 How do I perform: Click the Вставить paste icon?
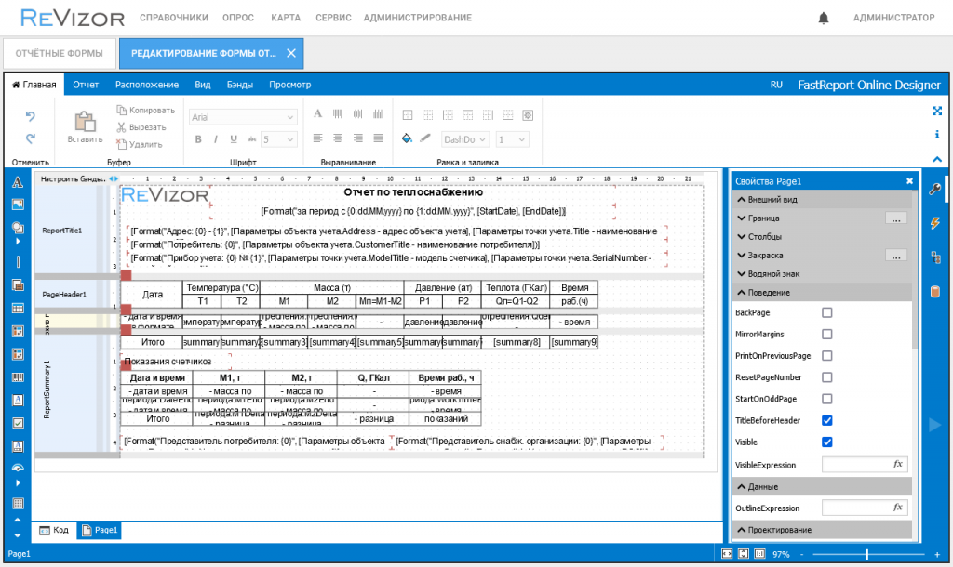[85, 122]
